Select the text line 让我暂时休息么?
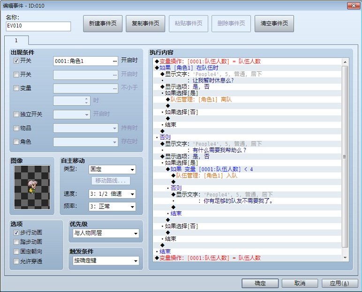This screenshot has height=292, width=362. coord(247,80)
